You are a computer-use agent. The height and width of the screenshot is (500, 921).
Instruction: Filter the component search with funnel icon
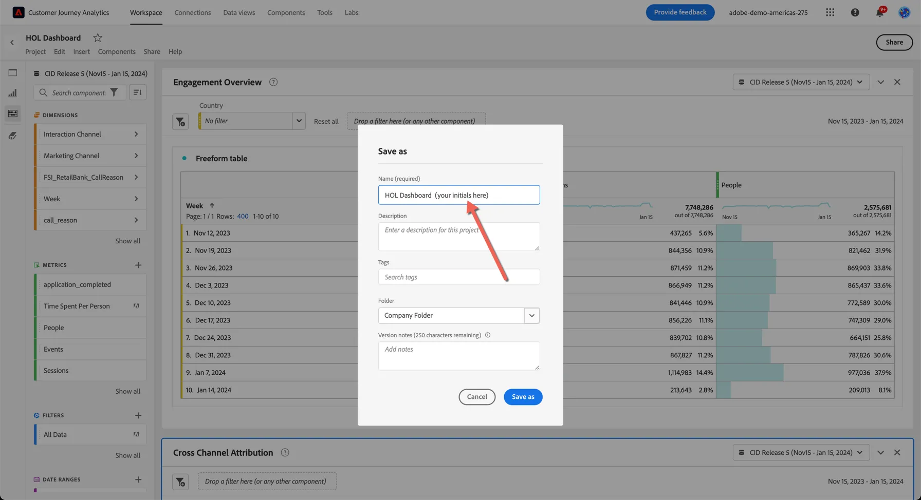pos(114,92)
